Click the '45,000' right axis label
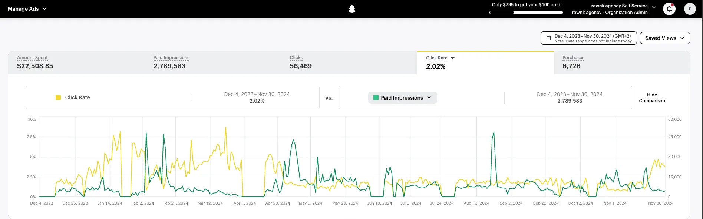 point(675,137)
